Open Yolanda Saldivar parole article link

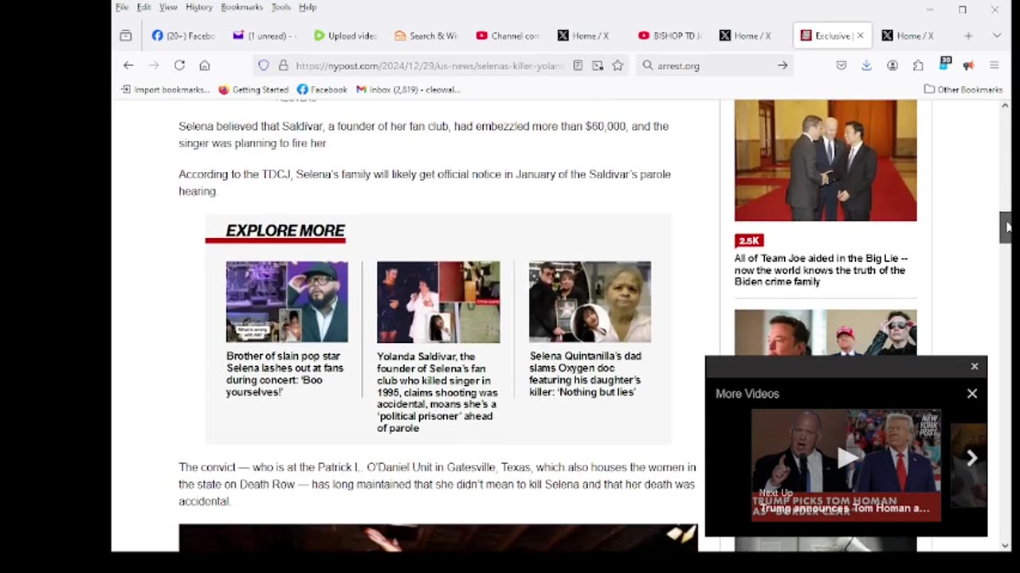[437, 392]
